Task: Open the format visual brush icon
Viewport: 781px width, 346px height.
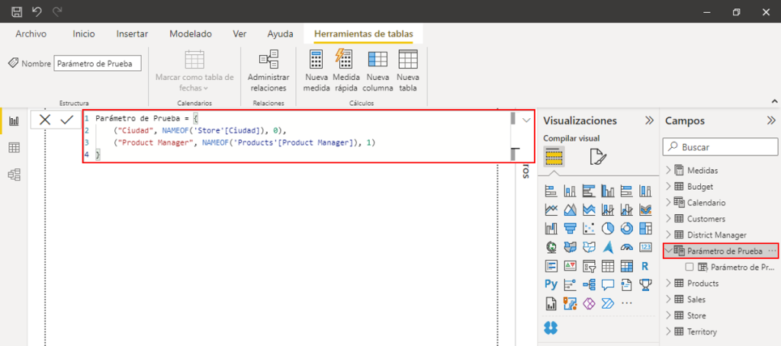Action: (598, 157)
